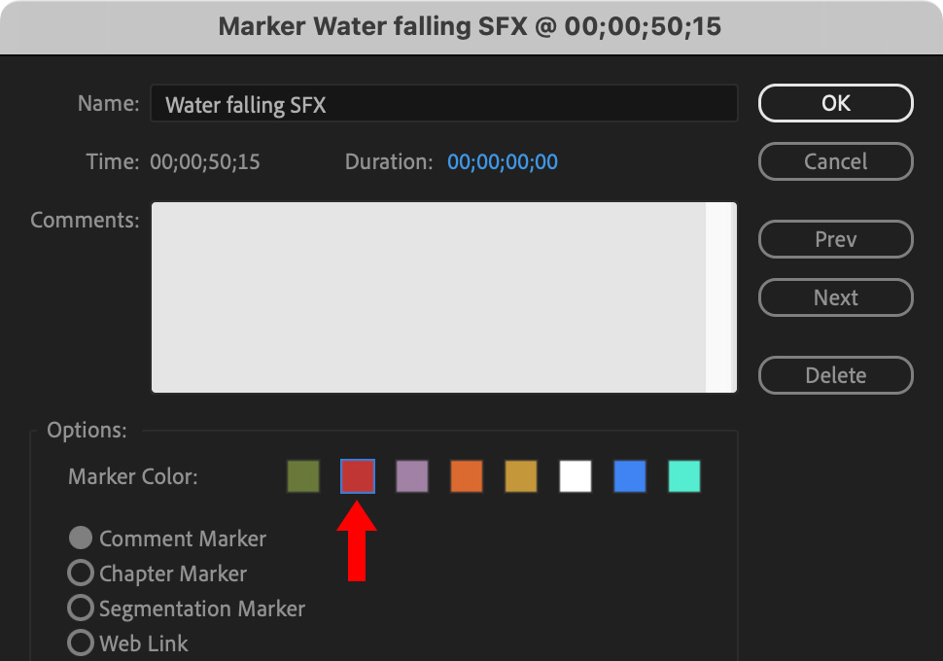The height and width of the screenshot is (661, 943).
Task: Select the Comment Marker radio option
Action: (x=82, y=538)
